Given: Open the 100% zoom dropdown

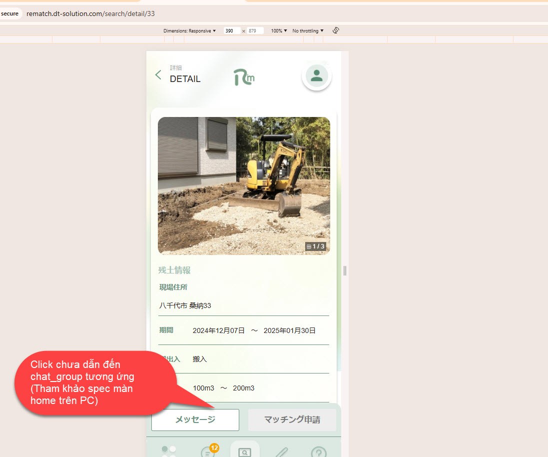Looking at the screenshot, I should (x=279, y=31).
